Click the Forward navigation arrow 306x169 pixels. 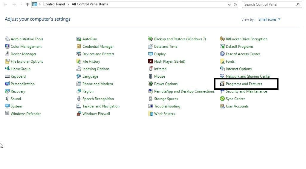tap(14, 4)
